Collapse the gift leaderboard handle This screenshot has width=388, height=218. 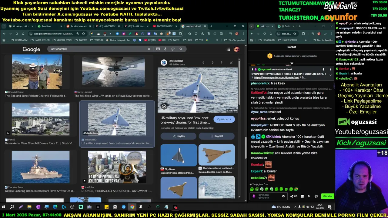(x=292, y=63)
